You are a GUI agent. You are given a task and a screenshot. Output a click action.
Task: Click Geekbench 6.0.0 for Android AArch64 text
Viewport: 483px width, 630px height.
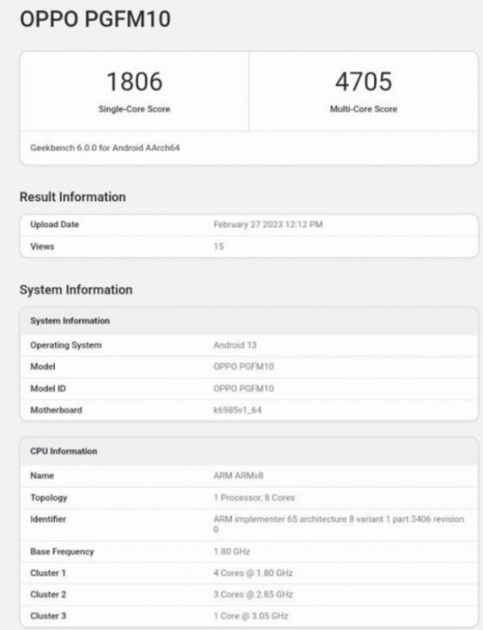tap(105, 148)
